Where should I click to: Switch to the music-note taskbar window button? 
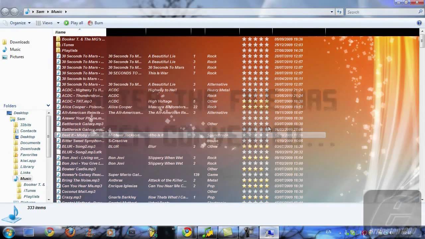(x=208, y=232)
